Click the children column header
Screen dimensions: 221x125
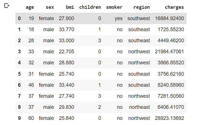pyautogui.click(x=90, y=7)
